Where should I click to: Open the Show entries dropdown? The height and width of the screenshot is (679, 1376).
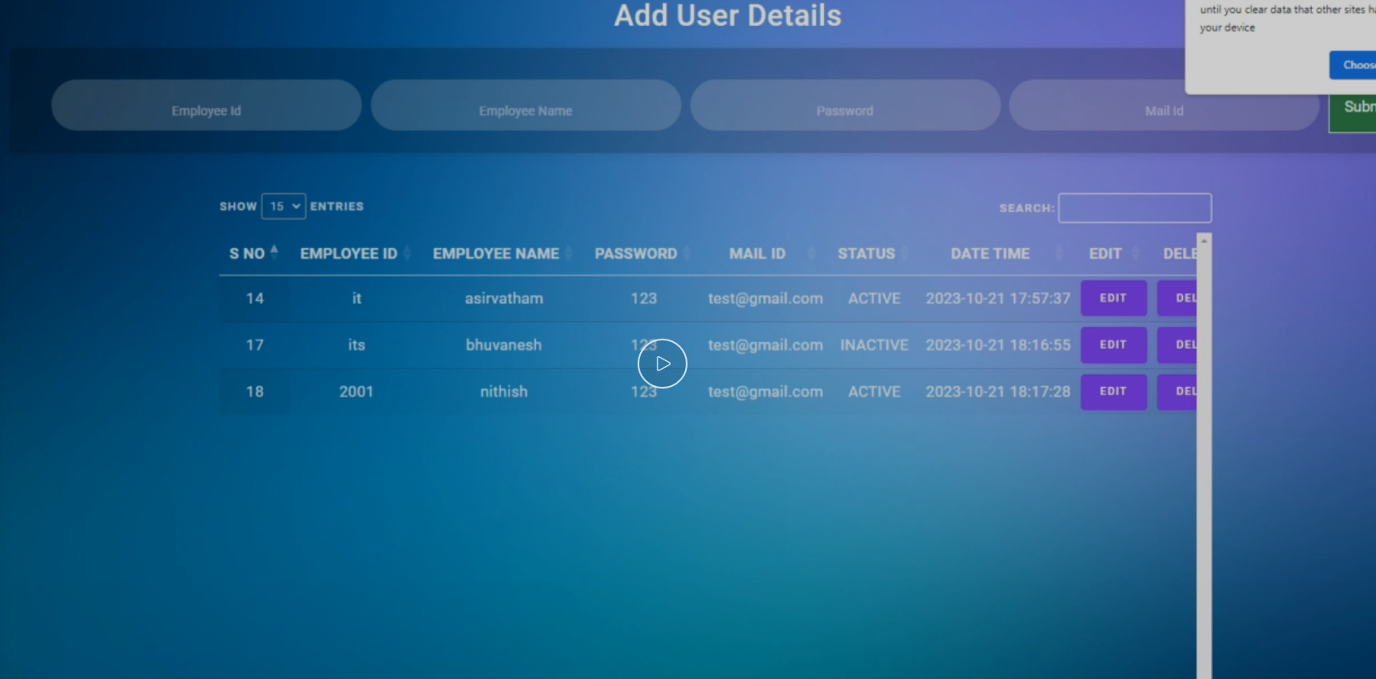point(283,206)
